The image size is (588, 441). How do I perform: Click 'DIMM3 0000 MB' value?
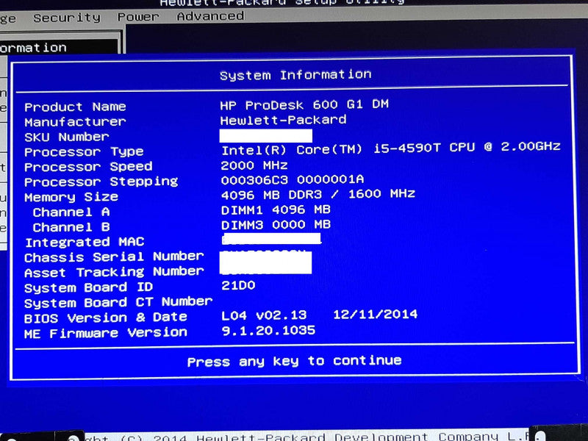tap(276, 225)
